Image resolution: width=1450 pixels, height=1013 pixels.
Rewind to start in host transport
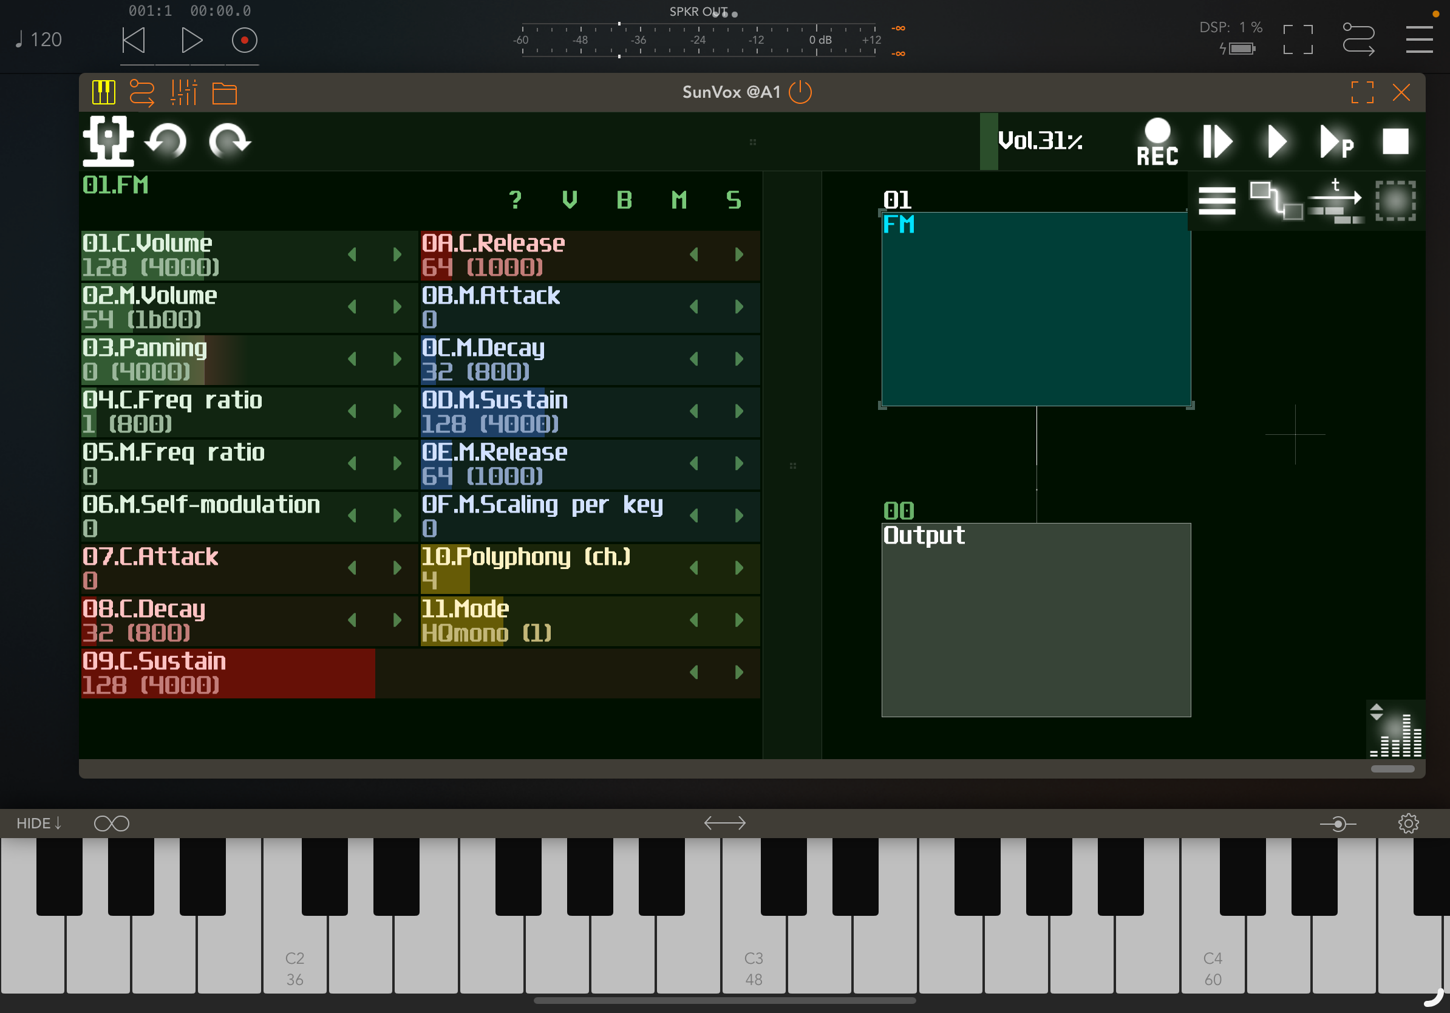click(133, 41)
